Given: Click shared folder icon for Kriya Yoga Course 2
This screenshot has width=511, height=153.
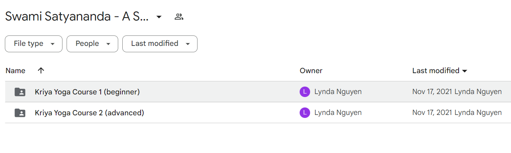Looking at the screenshot, I should [x=20, y=113].
